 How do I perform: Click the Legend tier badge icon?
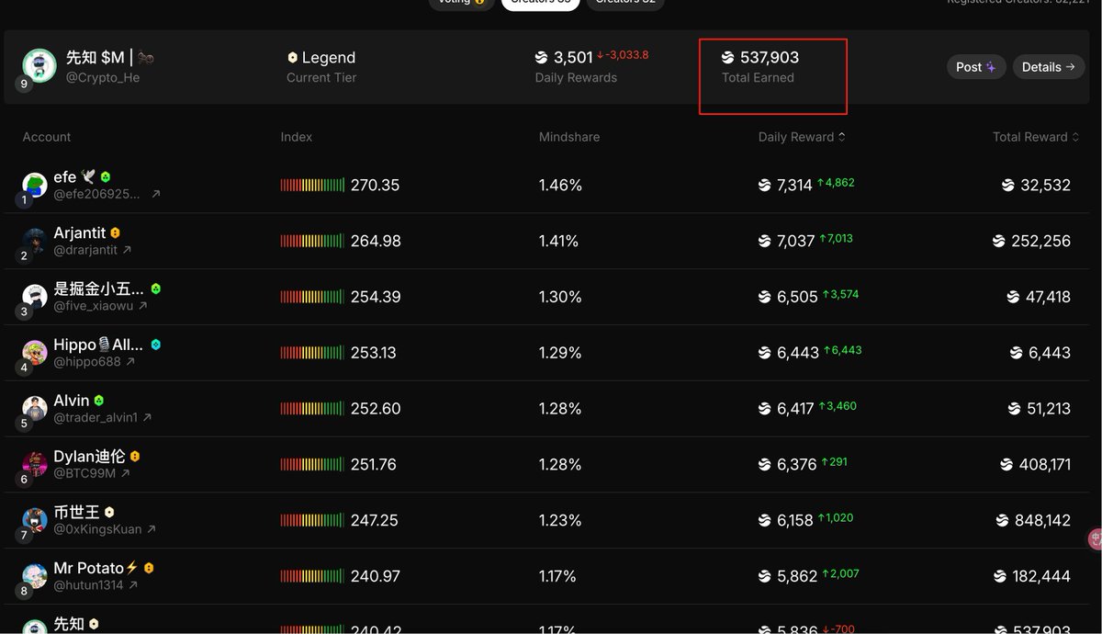(x=292, y=57)
